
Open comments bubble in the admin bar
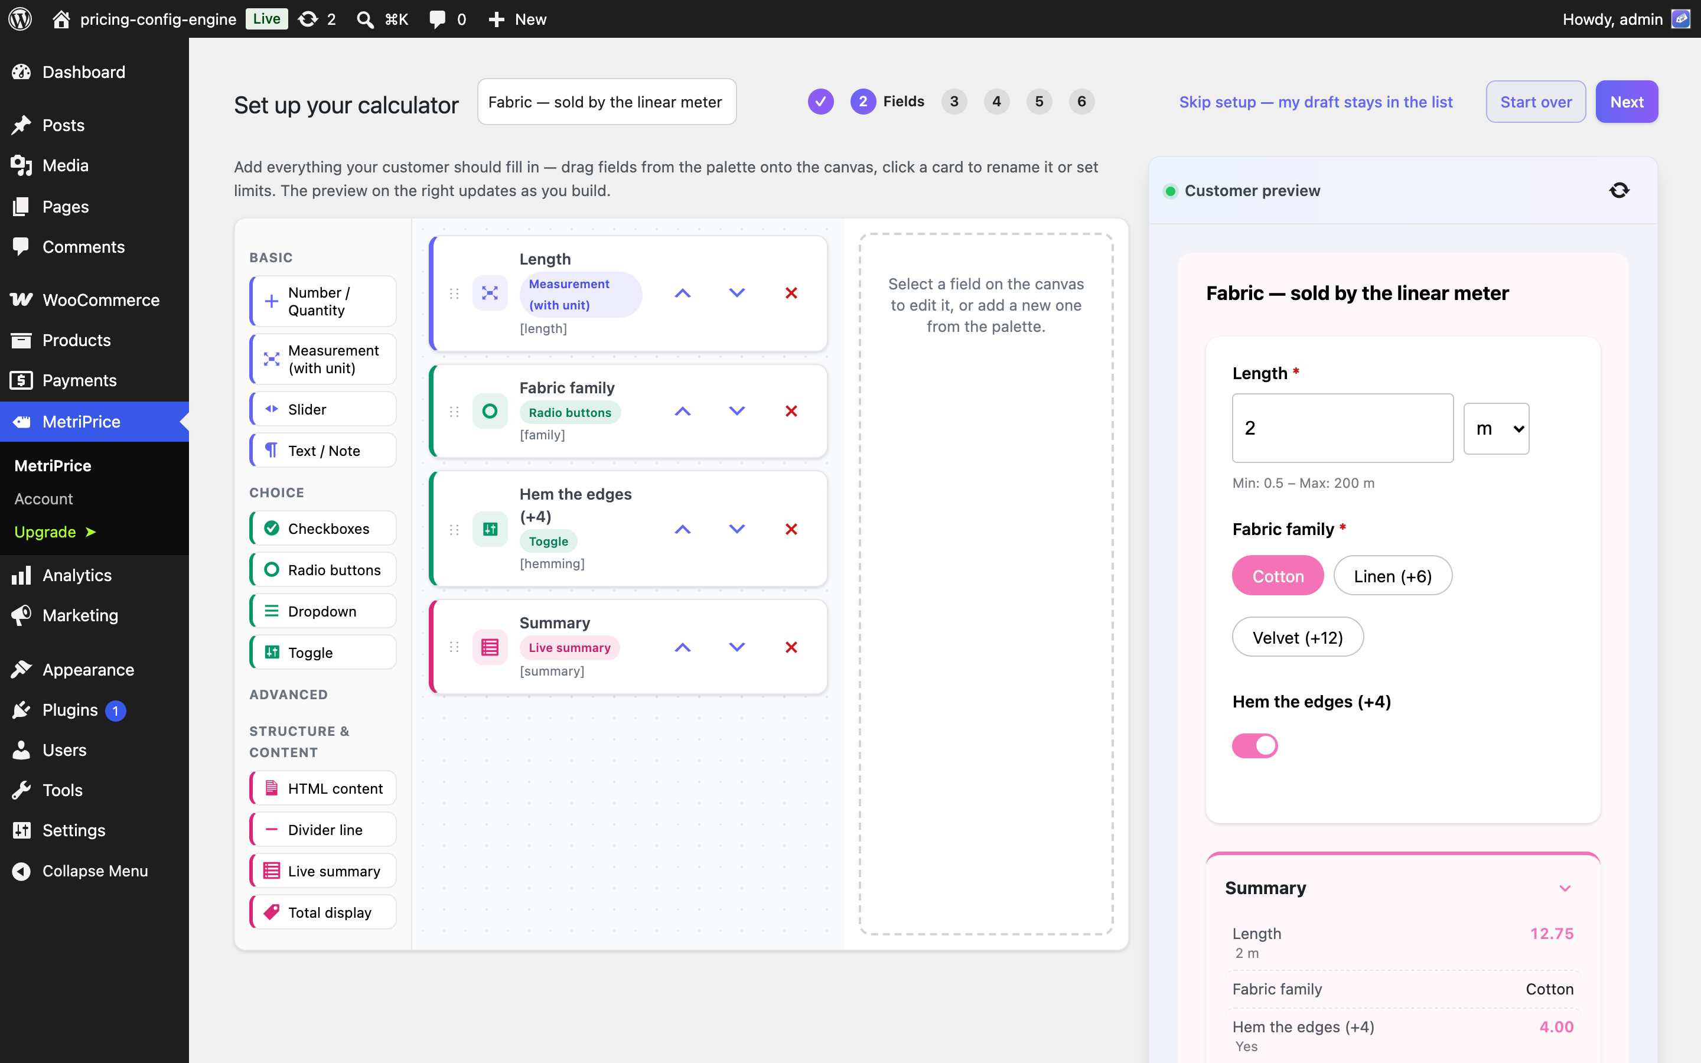pyautogui.click(x=448, y=19)
